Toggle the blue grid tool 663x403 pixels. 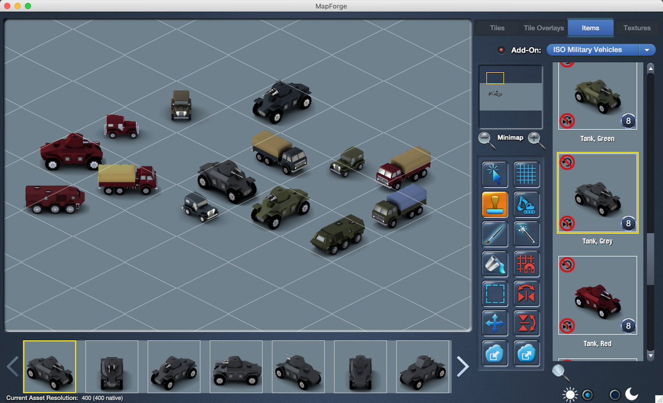tap(526, 174)
